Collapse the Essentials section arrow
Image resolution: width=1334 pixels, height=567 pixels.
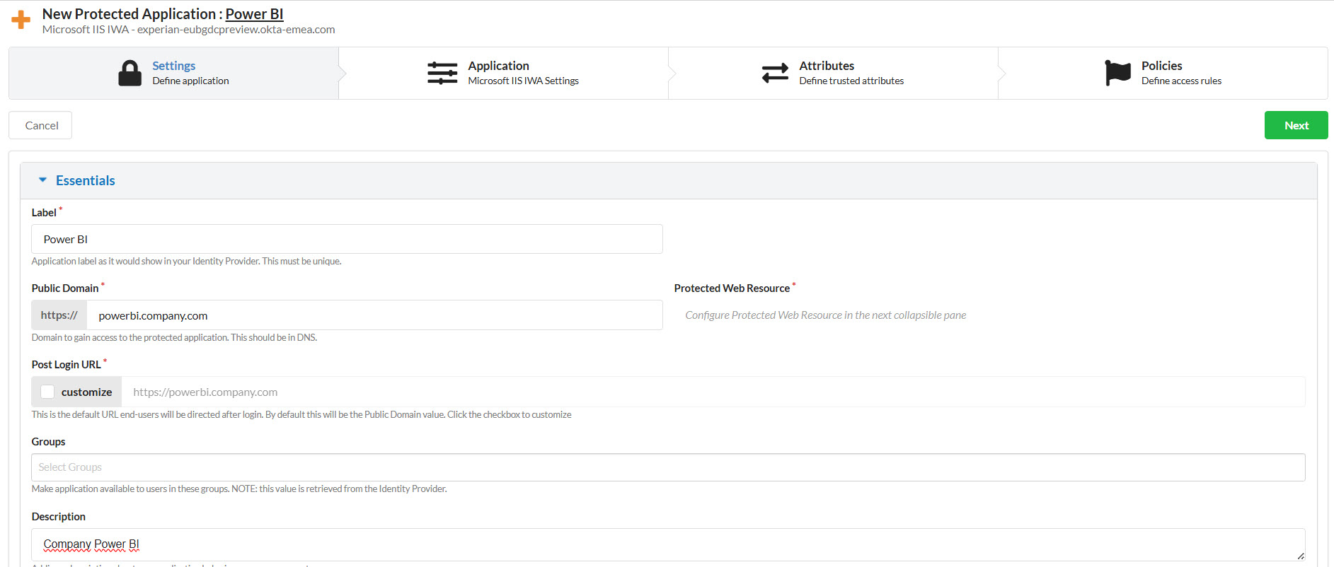coord(42,180)
